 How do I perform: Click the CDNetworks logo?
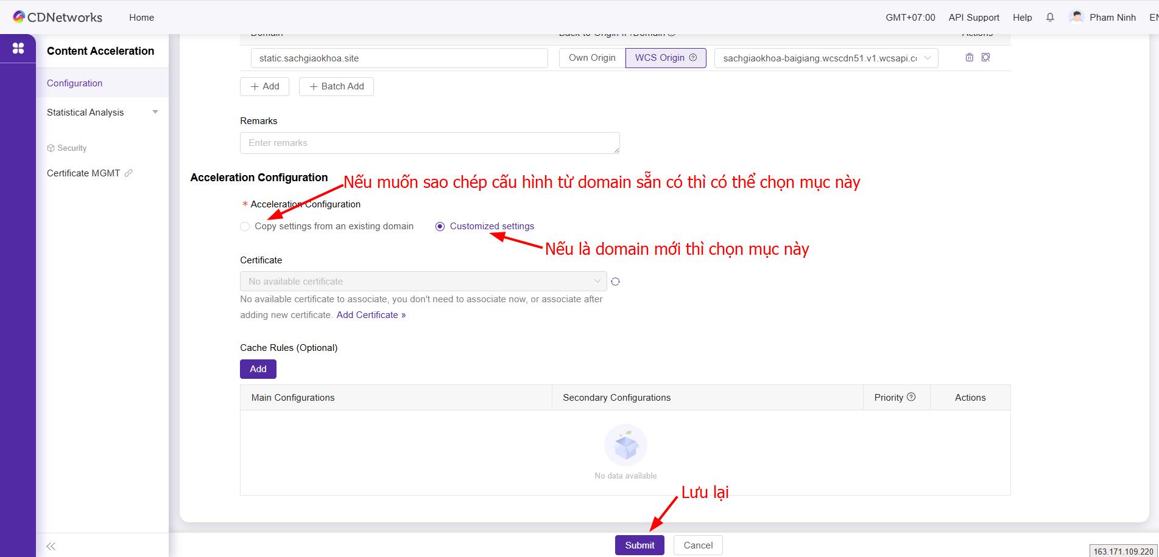click(x=58, y=18)
